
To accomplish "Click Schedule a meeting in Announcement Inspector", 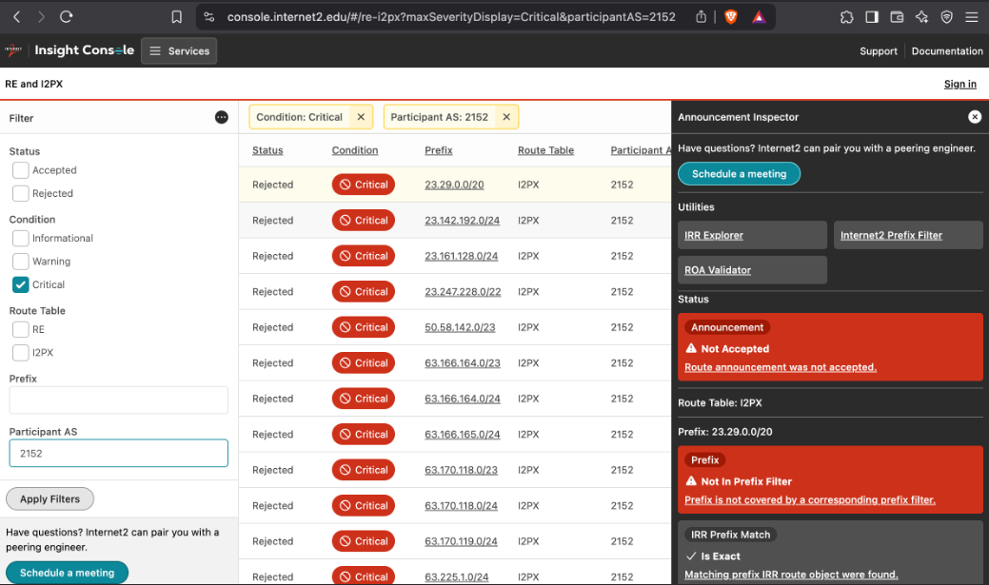I will point(739,174).
